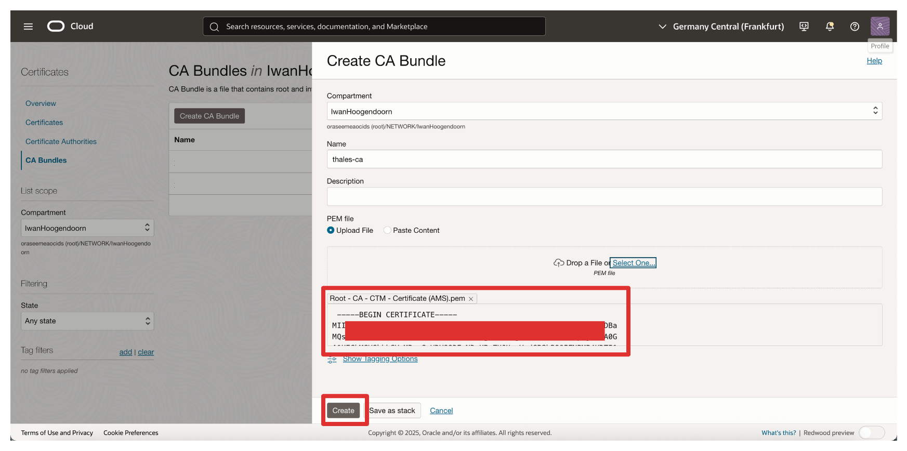Open Compartment dropdown in Create CA Bundle form

coord(604,111)
